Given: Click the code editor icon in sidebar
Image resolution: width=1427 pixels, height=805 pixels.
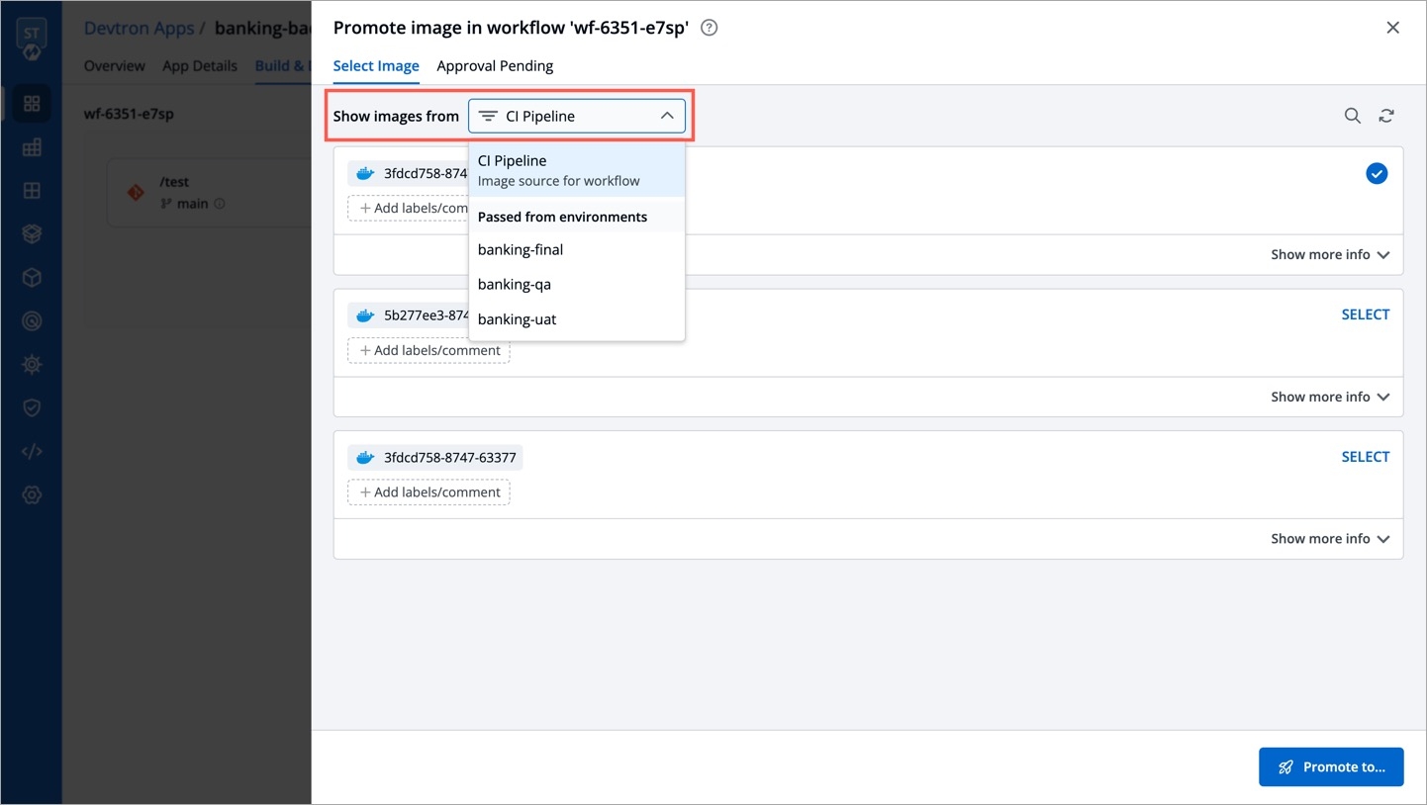Looking at the screenshot, I should coord(32,451).
